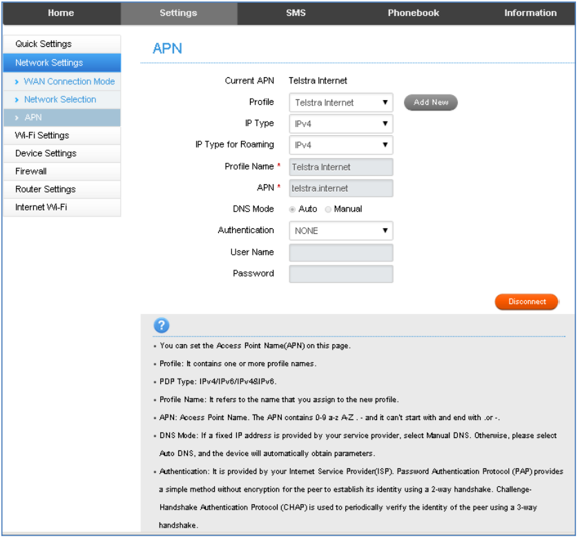Switch to the Home tab
The image size is (578, 538).
point(61,13)
